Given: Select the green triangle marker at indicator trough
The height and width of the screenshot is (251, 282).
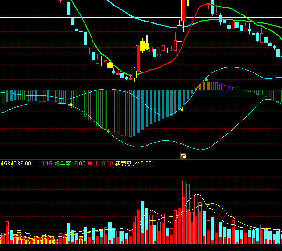Looking at the screenshot, I should (108, 131).
